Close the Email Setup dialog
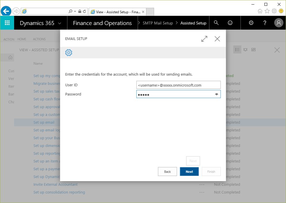286x203 pixels. (217, 39)
